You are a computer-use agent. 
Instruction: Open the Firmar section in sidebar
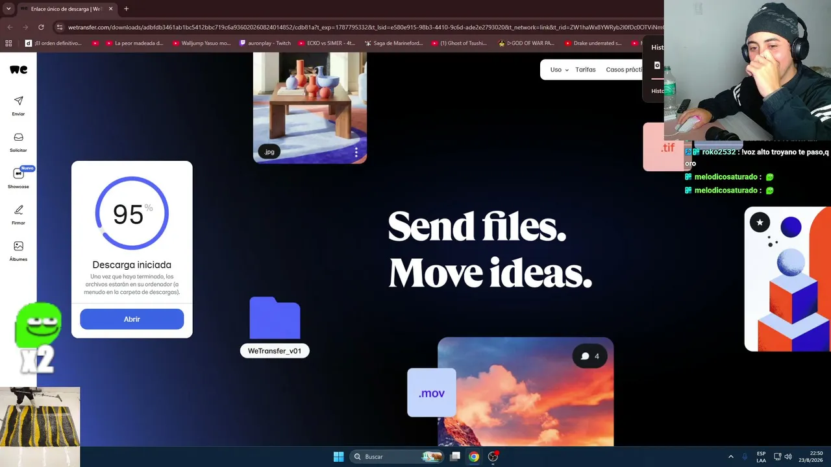pos(18,215)
